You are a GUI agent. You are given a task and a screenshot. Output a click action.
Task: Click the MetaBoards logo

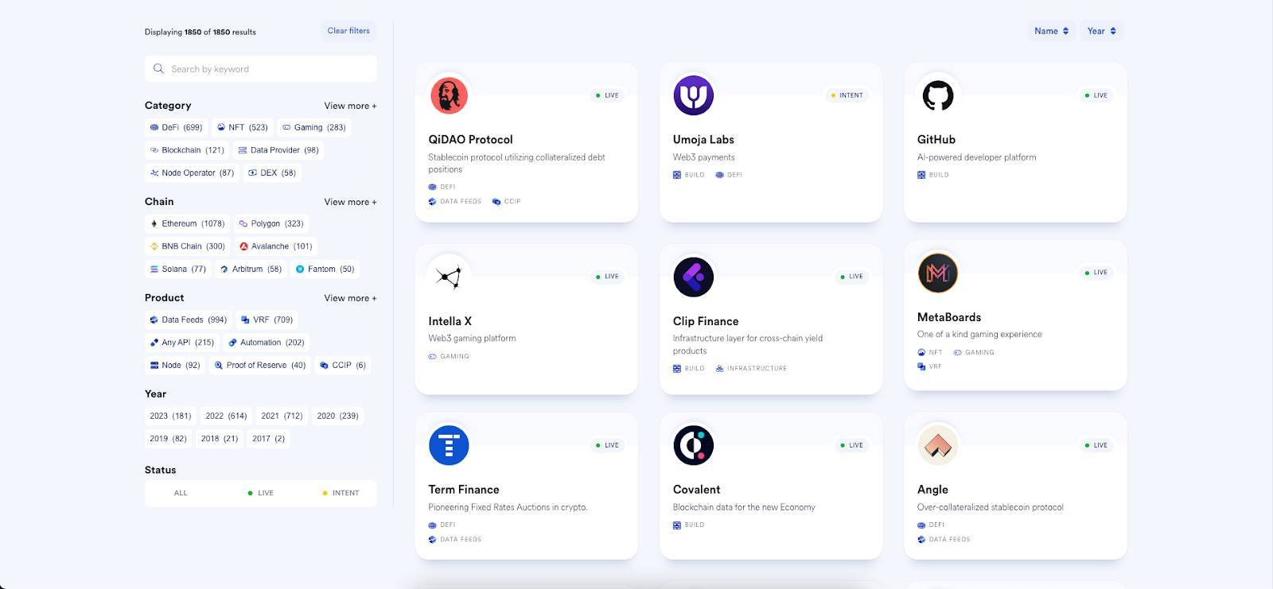(937, 273)
